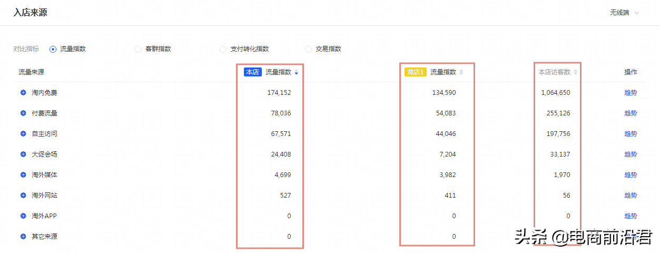The image size is (660, 253).
Task: Select the 客群指数 radio option
Action: coord(138,49)
